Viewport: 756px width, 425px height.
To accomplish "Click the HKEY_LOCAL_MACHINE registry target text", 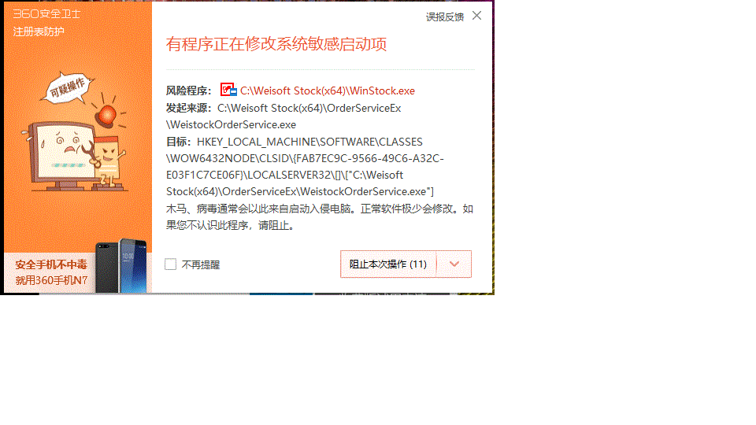I will pyautogui.click(x=306, y=167).
